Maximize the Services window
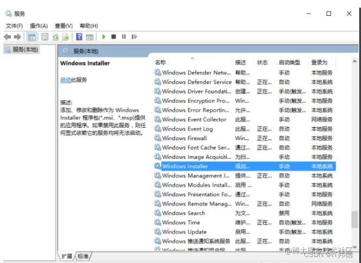The width and height of the screenshot is (361, 263). click(x=329, y=14)
